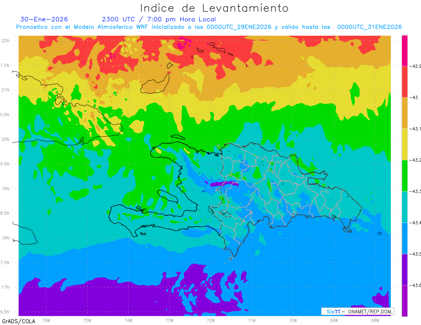Viewport: 421px width, 325px height.
Task: Click the longitude label '70W'
Action: (293, 320)
